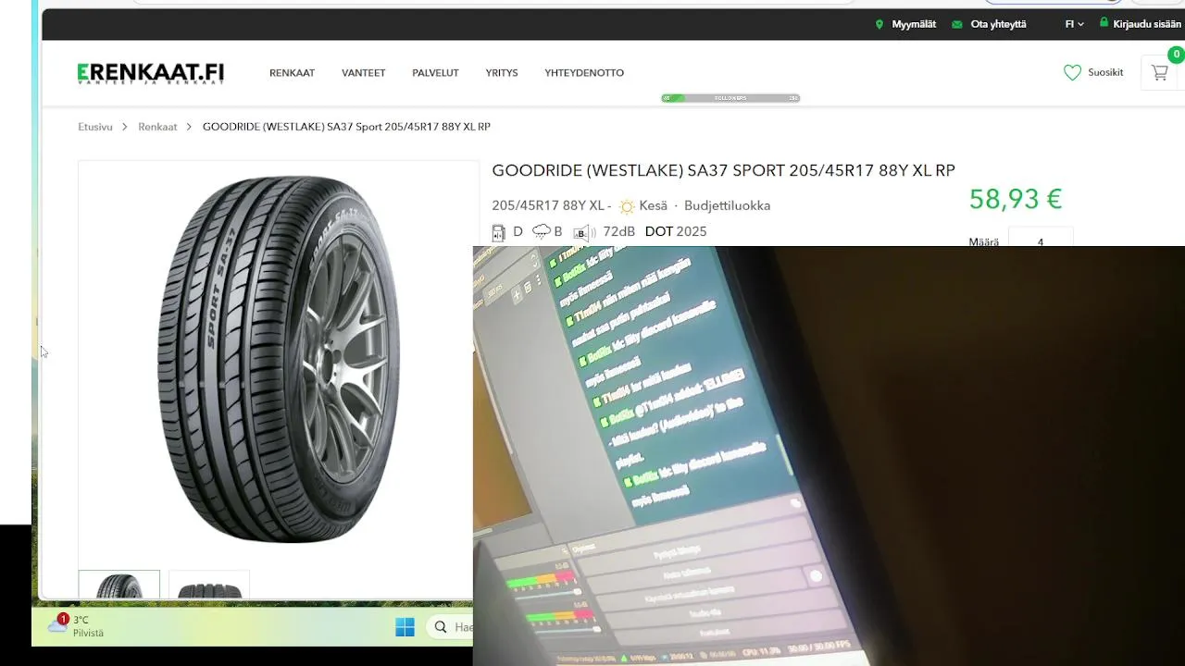
Task: Select the first tire thumbnail
Action: [x=119, y=586]
